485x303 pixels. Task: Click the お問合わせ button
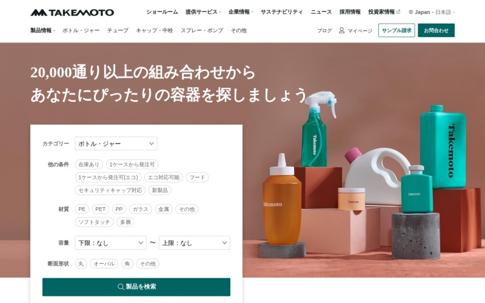tap(436, 30)
